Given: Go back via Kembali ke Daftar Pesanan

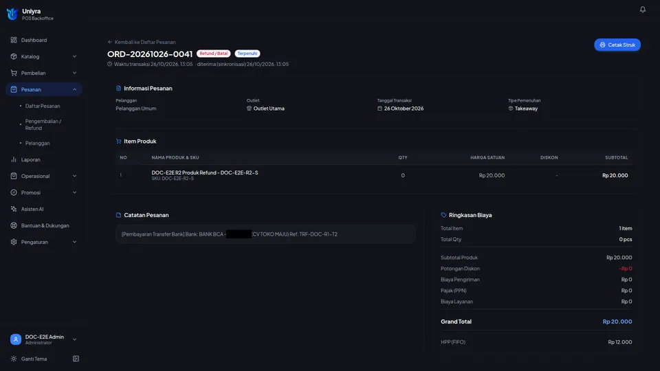Looking at the screenshot, I should coord(142,42).
